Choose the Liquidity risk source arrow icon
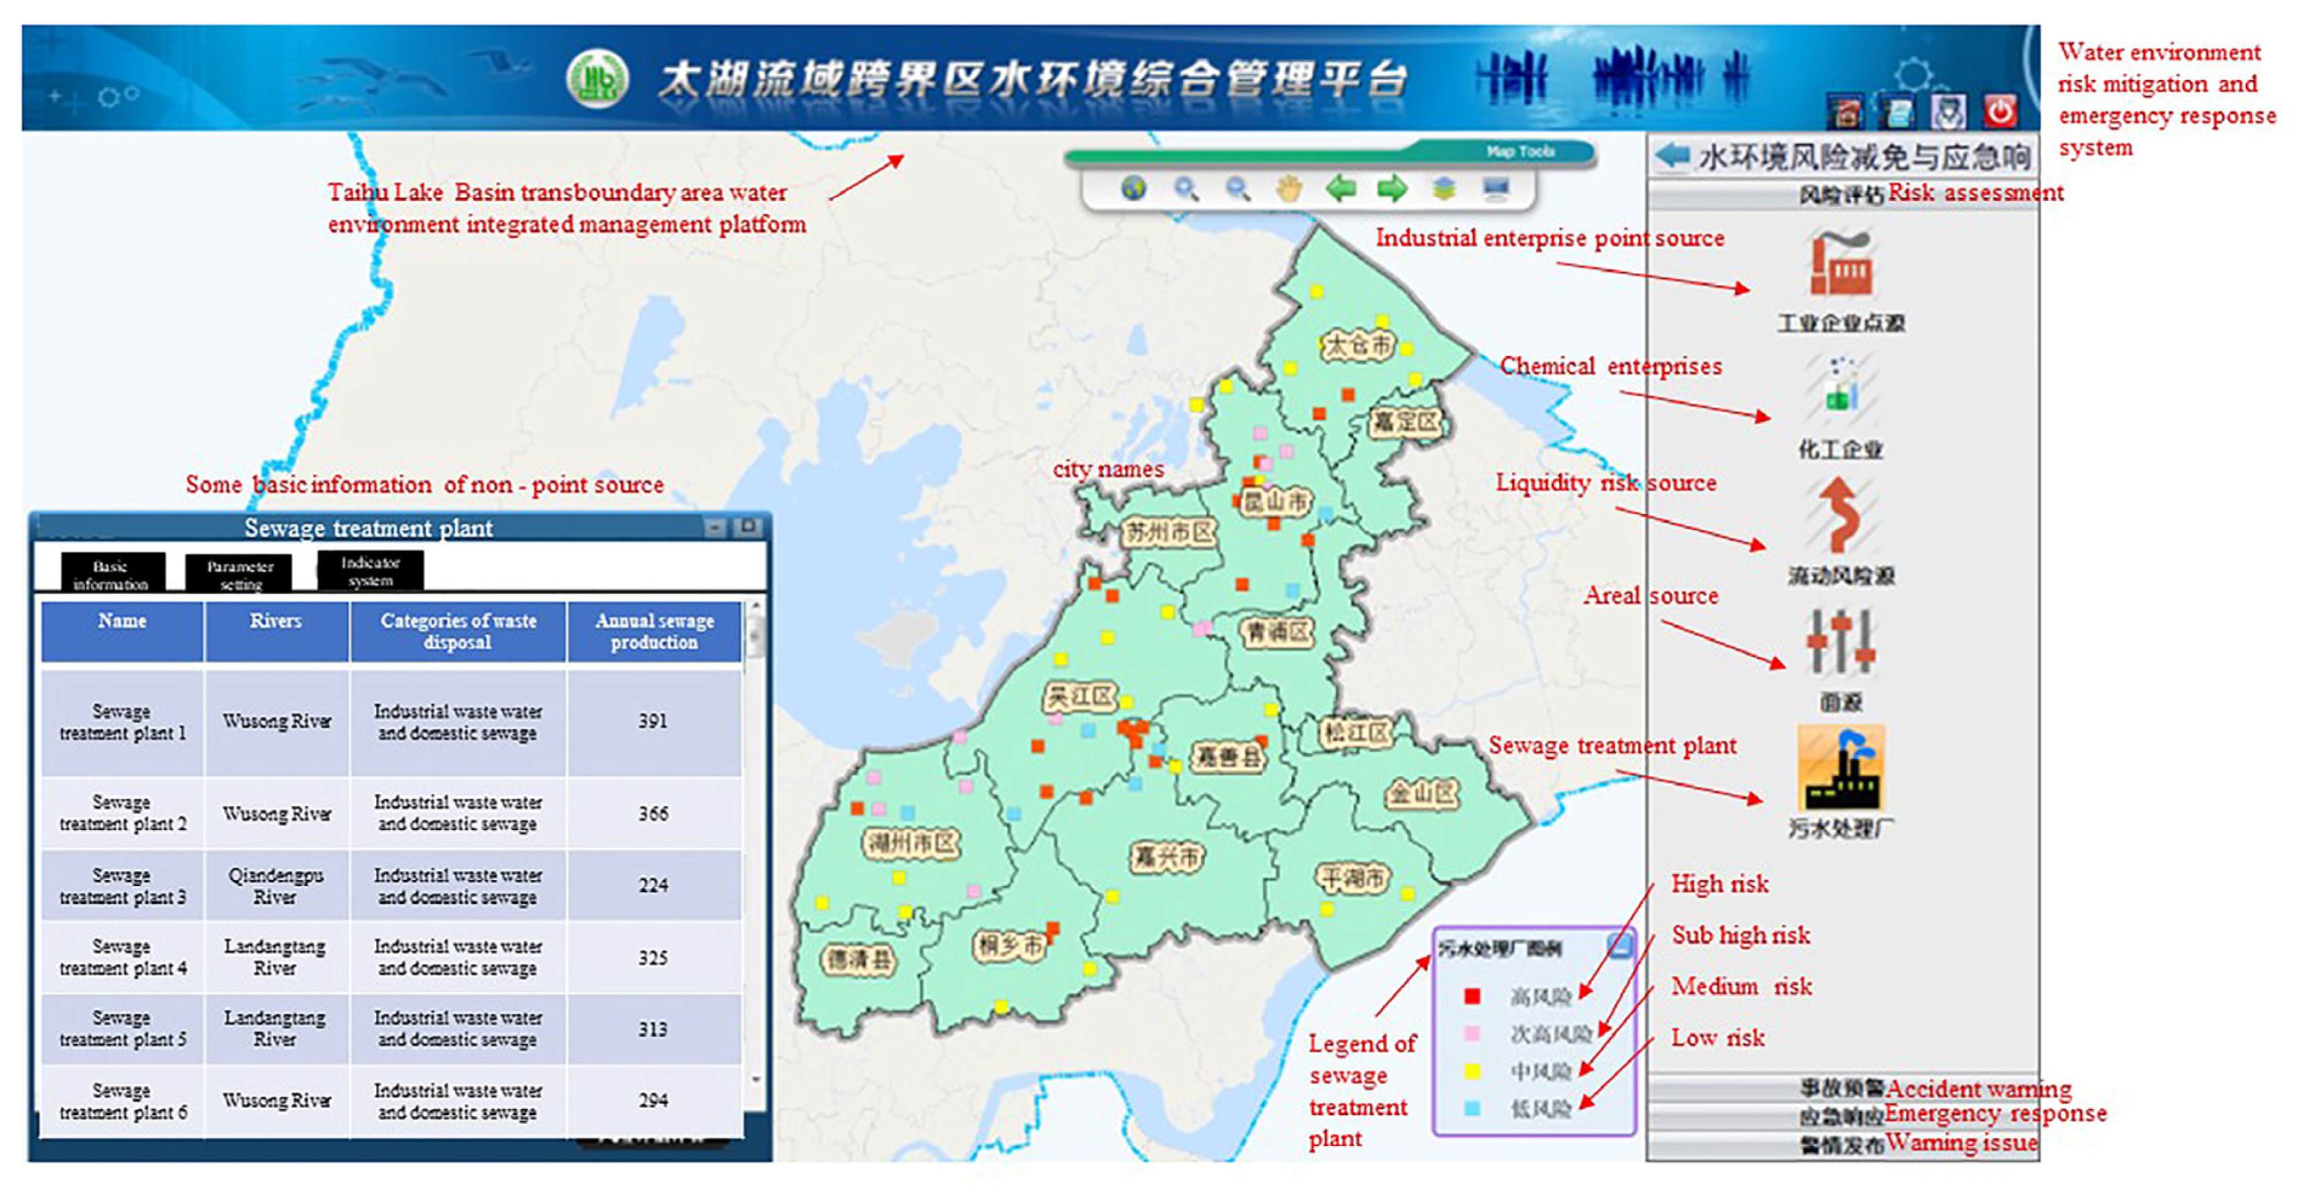2300x1189 pixels. click(x=1840, y=515)
